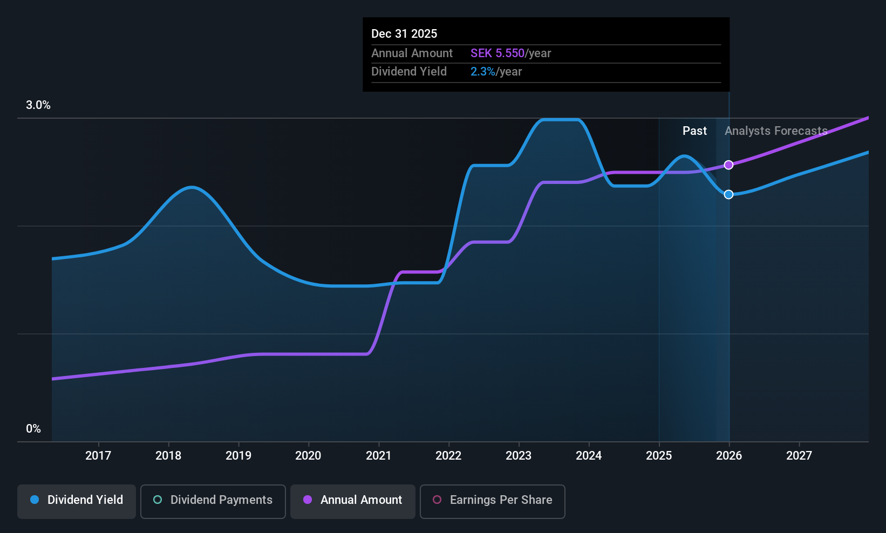This screenshot has width=886, height=533.
Task: Select the purple Annual Amount data point marker
Action: pyautogui.click(x=728, y=165)
